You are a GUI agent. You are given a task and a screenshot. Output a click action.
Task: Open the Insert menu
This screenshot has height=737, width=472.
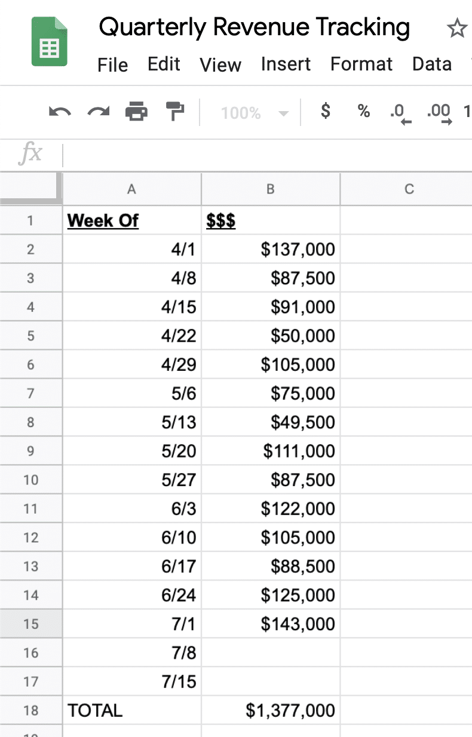tap(286, 65)
